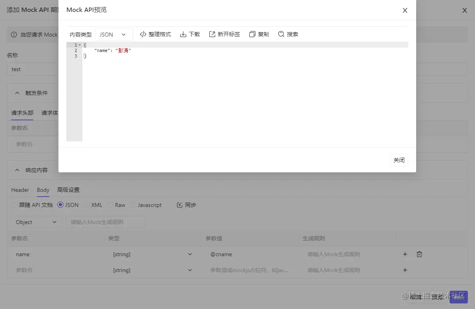The height and width of the screenshot is (309, 475).
Task: Open the search (搜索) tool
Action: click(x=281, y=34)
